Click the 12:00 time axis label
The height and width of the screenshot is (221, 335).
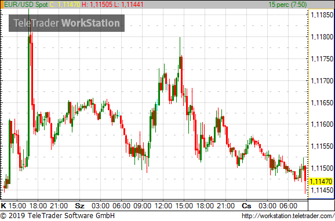tap(163, 206)
